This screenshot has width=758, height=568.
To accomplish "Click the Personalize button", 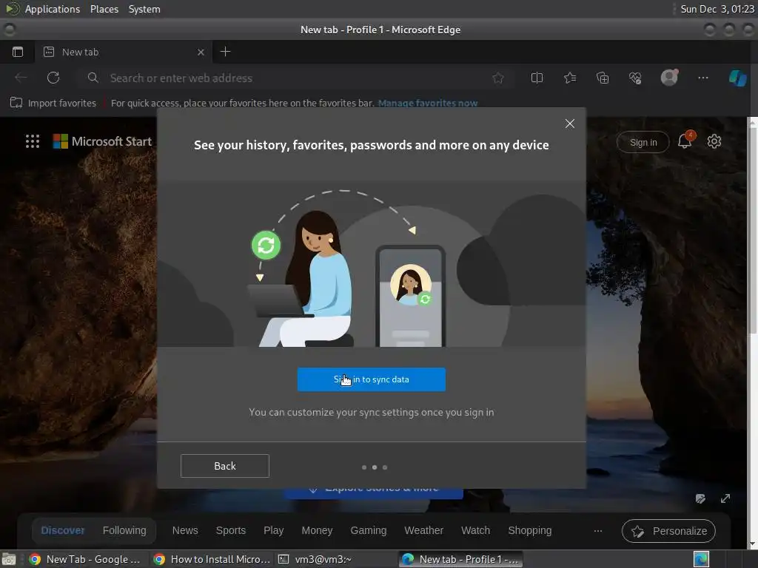I will [x=668, y=531].
